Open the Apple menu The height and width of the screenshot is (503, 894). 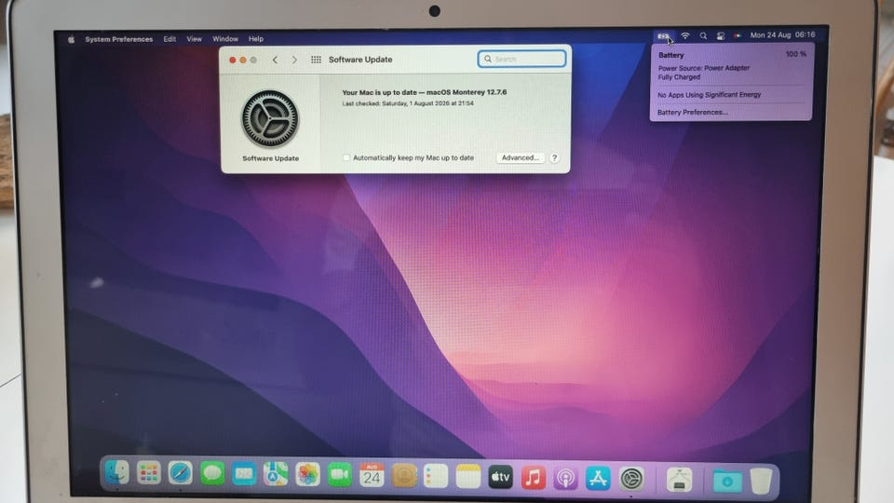[72, 39]
